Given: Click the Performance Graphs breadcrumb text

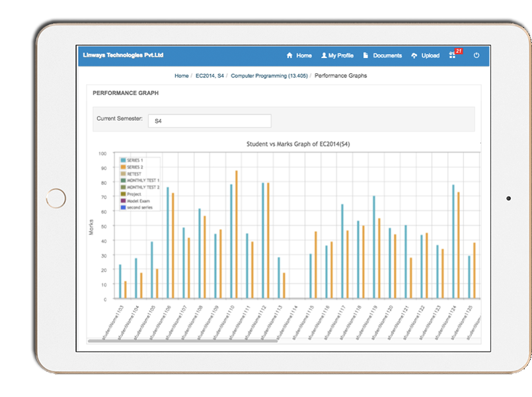Looking at the screenshot, I should pos(340,75).
